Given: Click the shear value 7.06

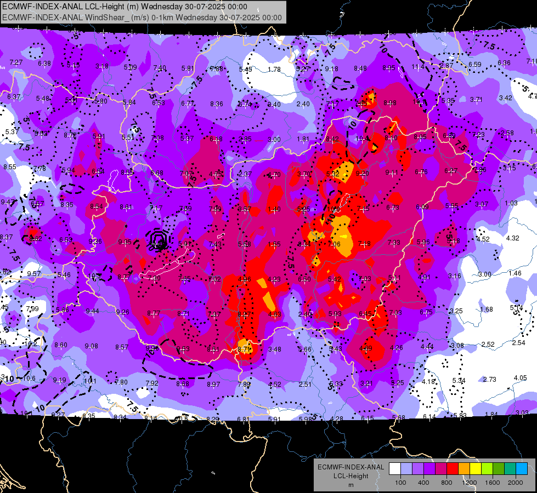Looking at the screenshot, I should [x=334, y=244].
